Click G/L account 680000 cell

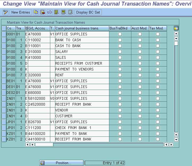coord(39,93)
